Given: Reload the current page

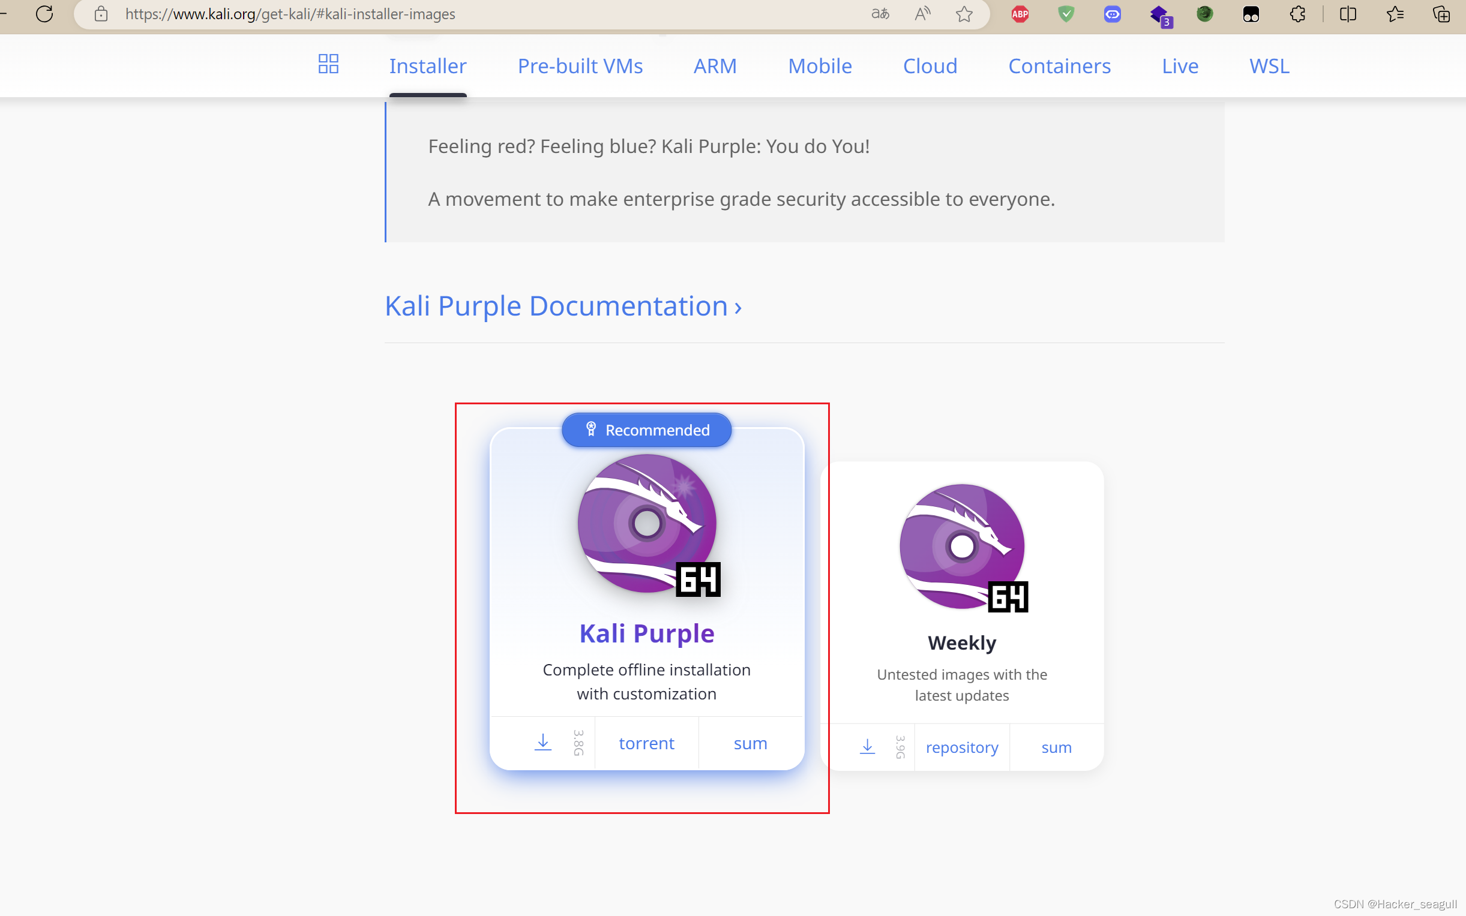Looking at the screenshot, I should [43, 14].
